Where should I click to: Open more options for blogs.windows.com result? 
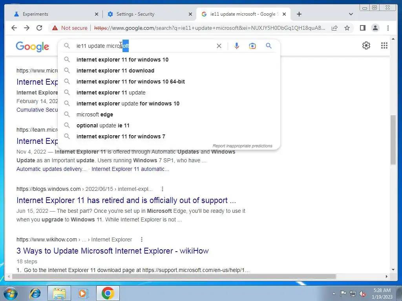click(162, 189)
